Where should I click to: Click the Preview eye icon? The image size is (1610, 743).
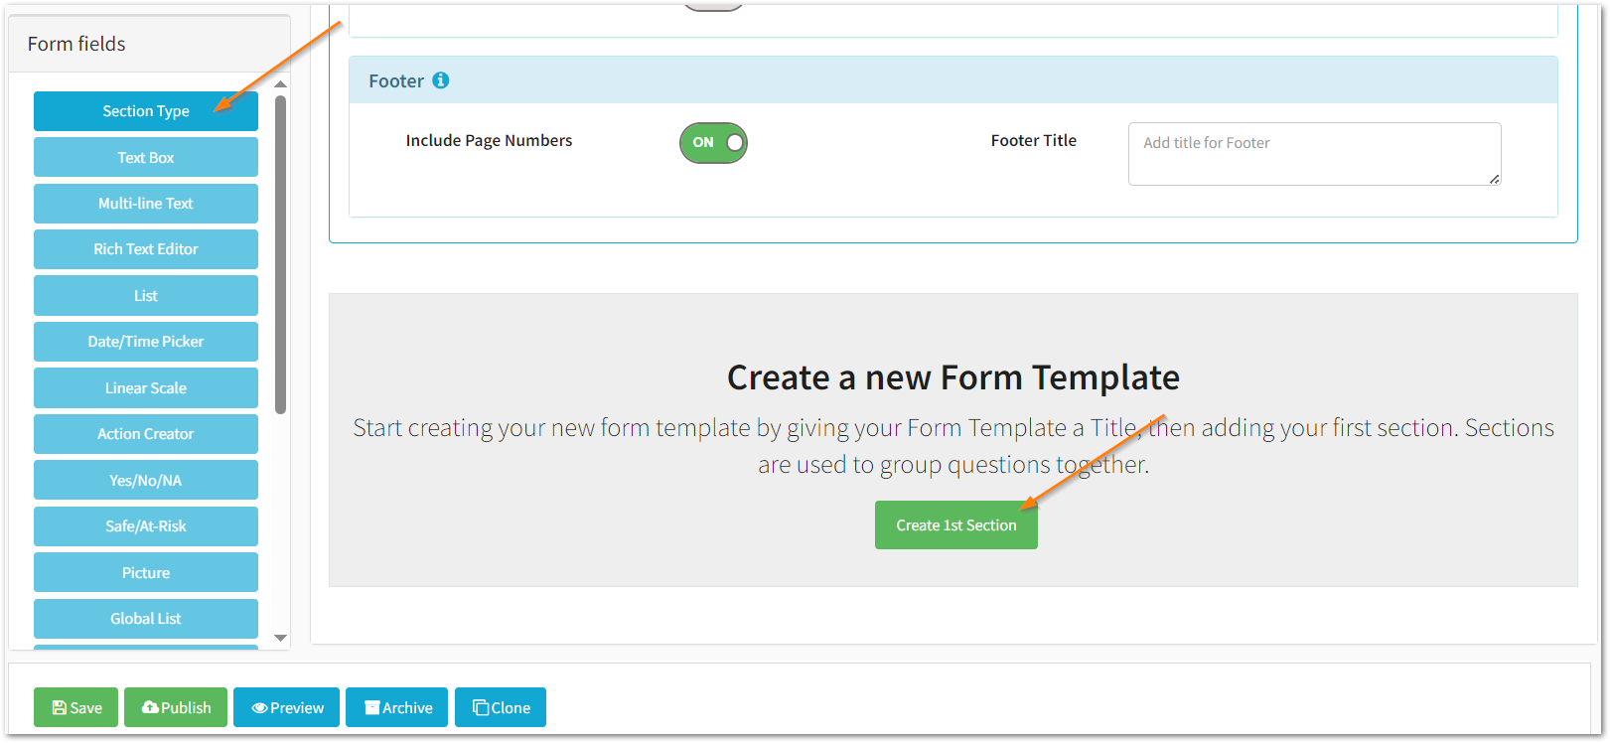point(259,707)
